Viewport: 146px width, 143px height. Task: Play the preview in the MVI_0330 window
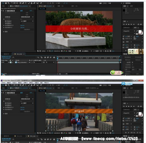(129, 24)
